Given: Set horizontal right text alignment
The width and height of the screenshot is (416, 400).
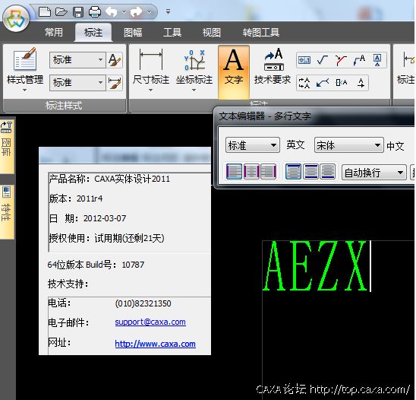Looking at the screenshot, I should [x=269, y=172].
